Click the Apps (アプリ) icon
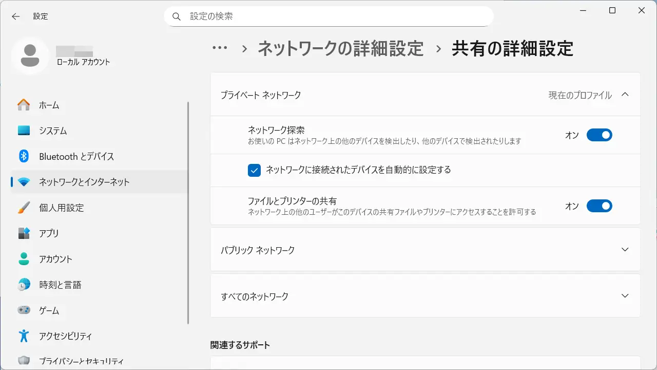The width and height of the screenshot is (657, 370). [x=24, y=233]
